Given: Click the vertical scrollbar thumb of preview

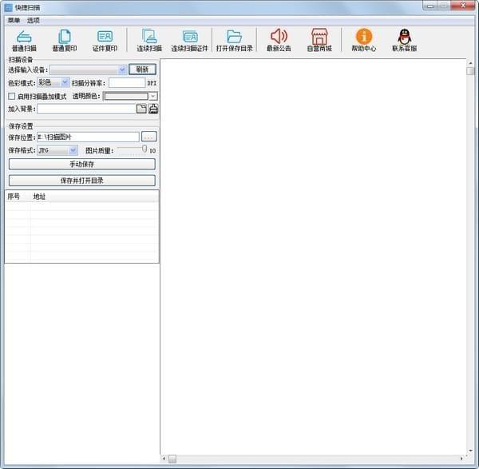Looking at the screenshot, I should coord(470,71).
